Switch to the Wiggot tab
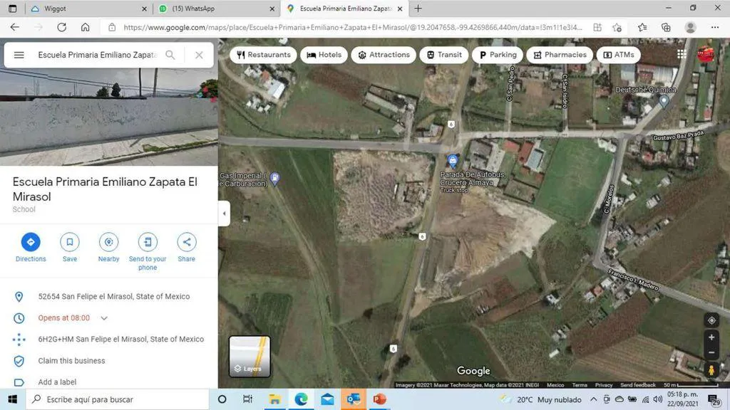Screen dimensions: 730x410 pyautogui.click(x=88, y=9)
